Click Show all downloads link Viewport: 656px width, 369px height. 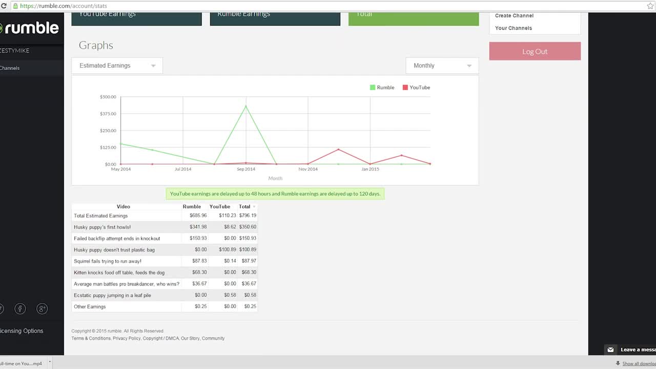(x=639, y=363)
